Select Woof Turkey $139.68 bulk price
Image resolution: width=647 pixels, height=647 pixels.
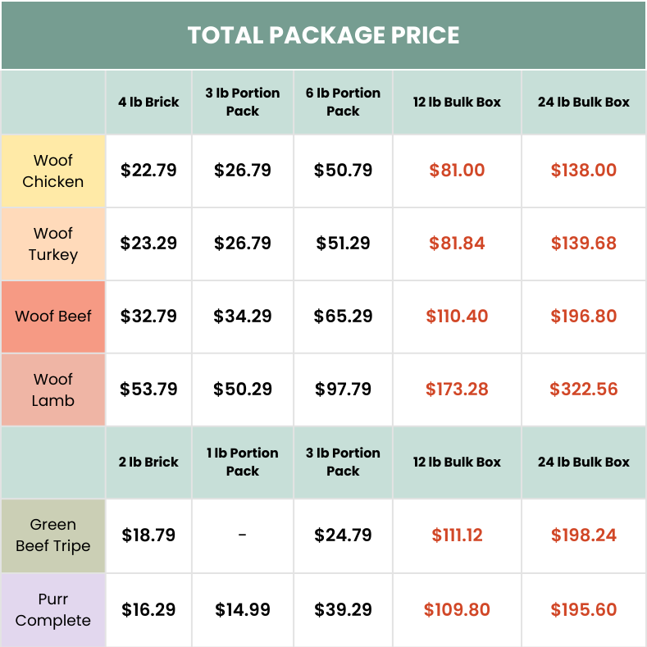pyautogui.click(x=583, y=244)
